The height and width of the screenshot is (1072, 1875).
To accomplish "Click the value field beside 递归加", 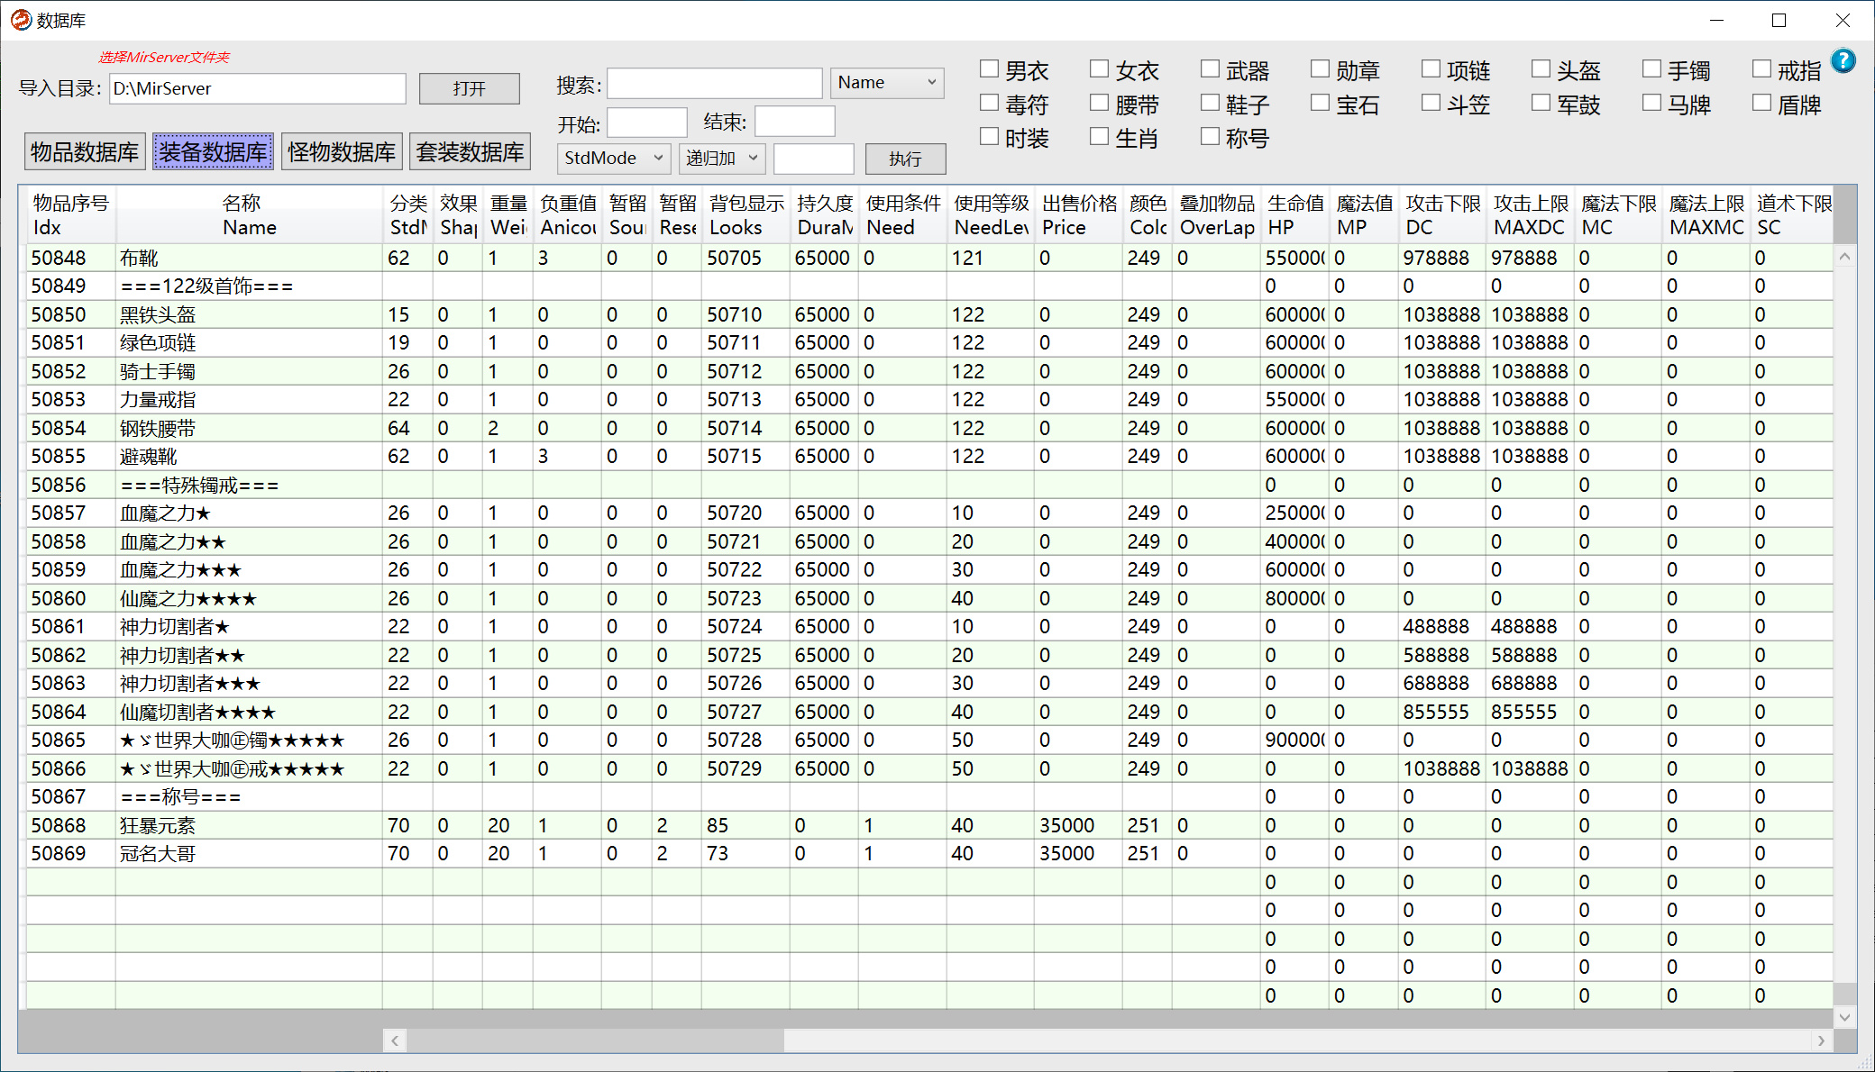I will (813, 159).
